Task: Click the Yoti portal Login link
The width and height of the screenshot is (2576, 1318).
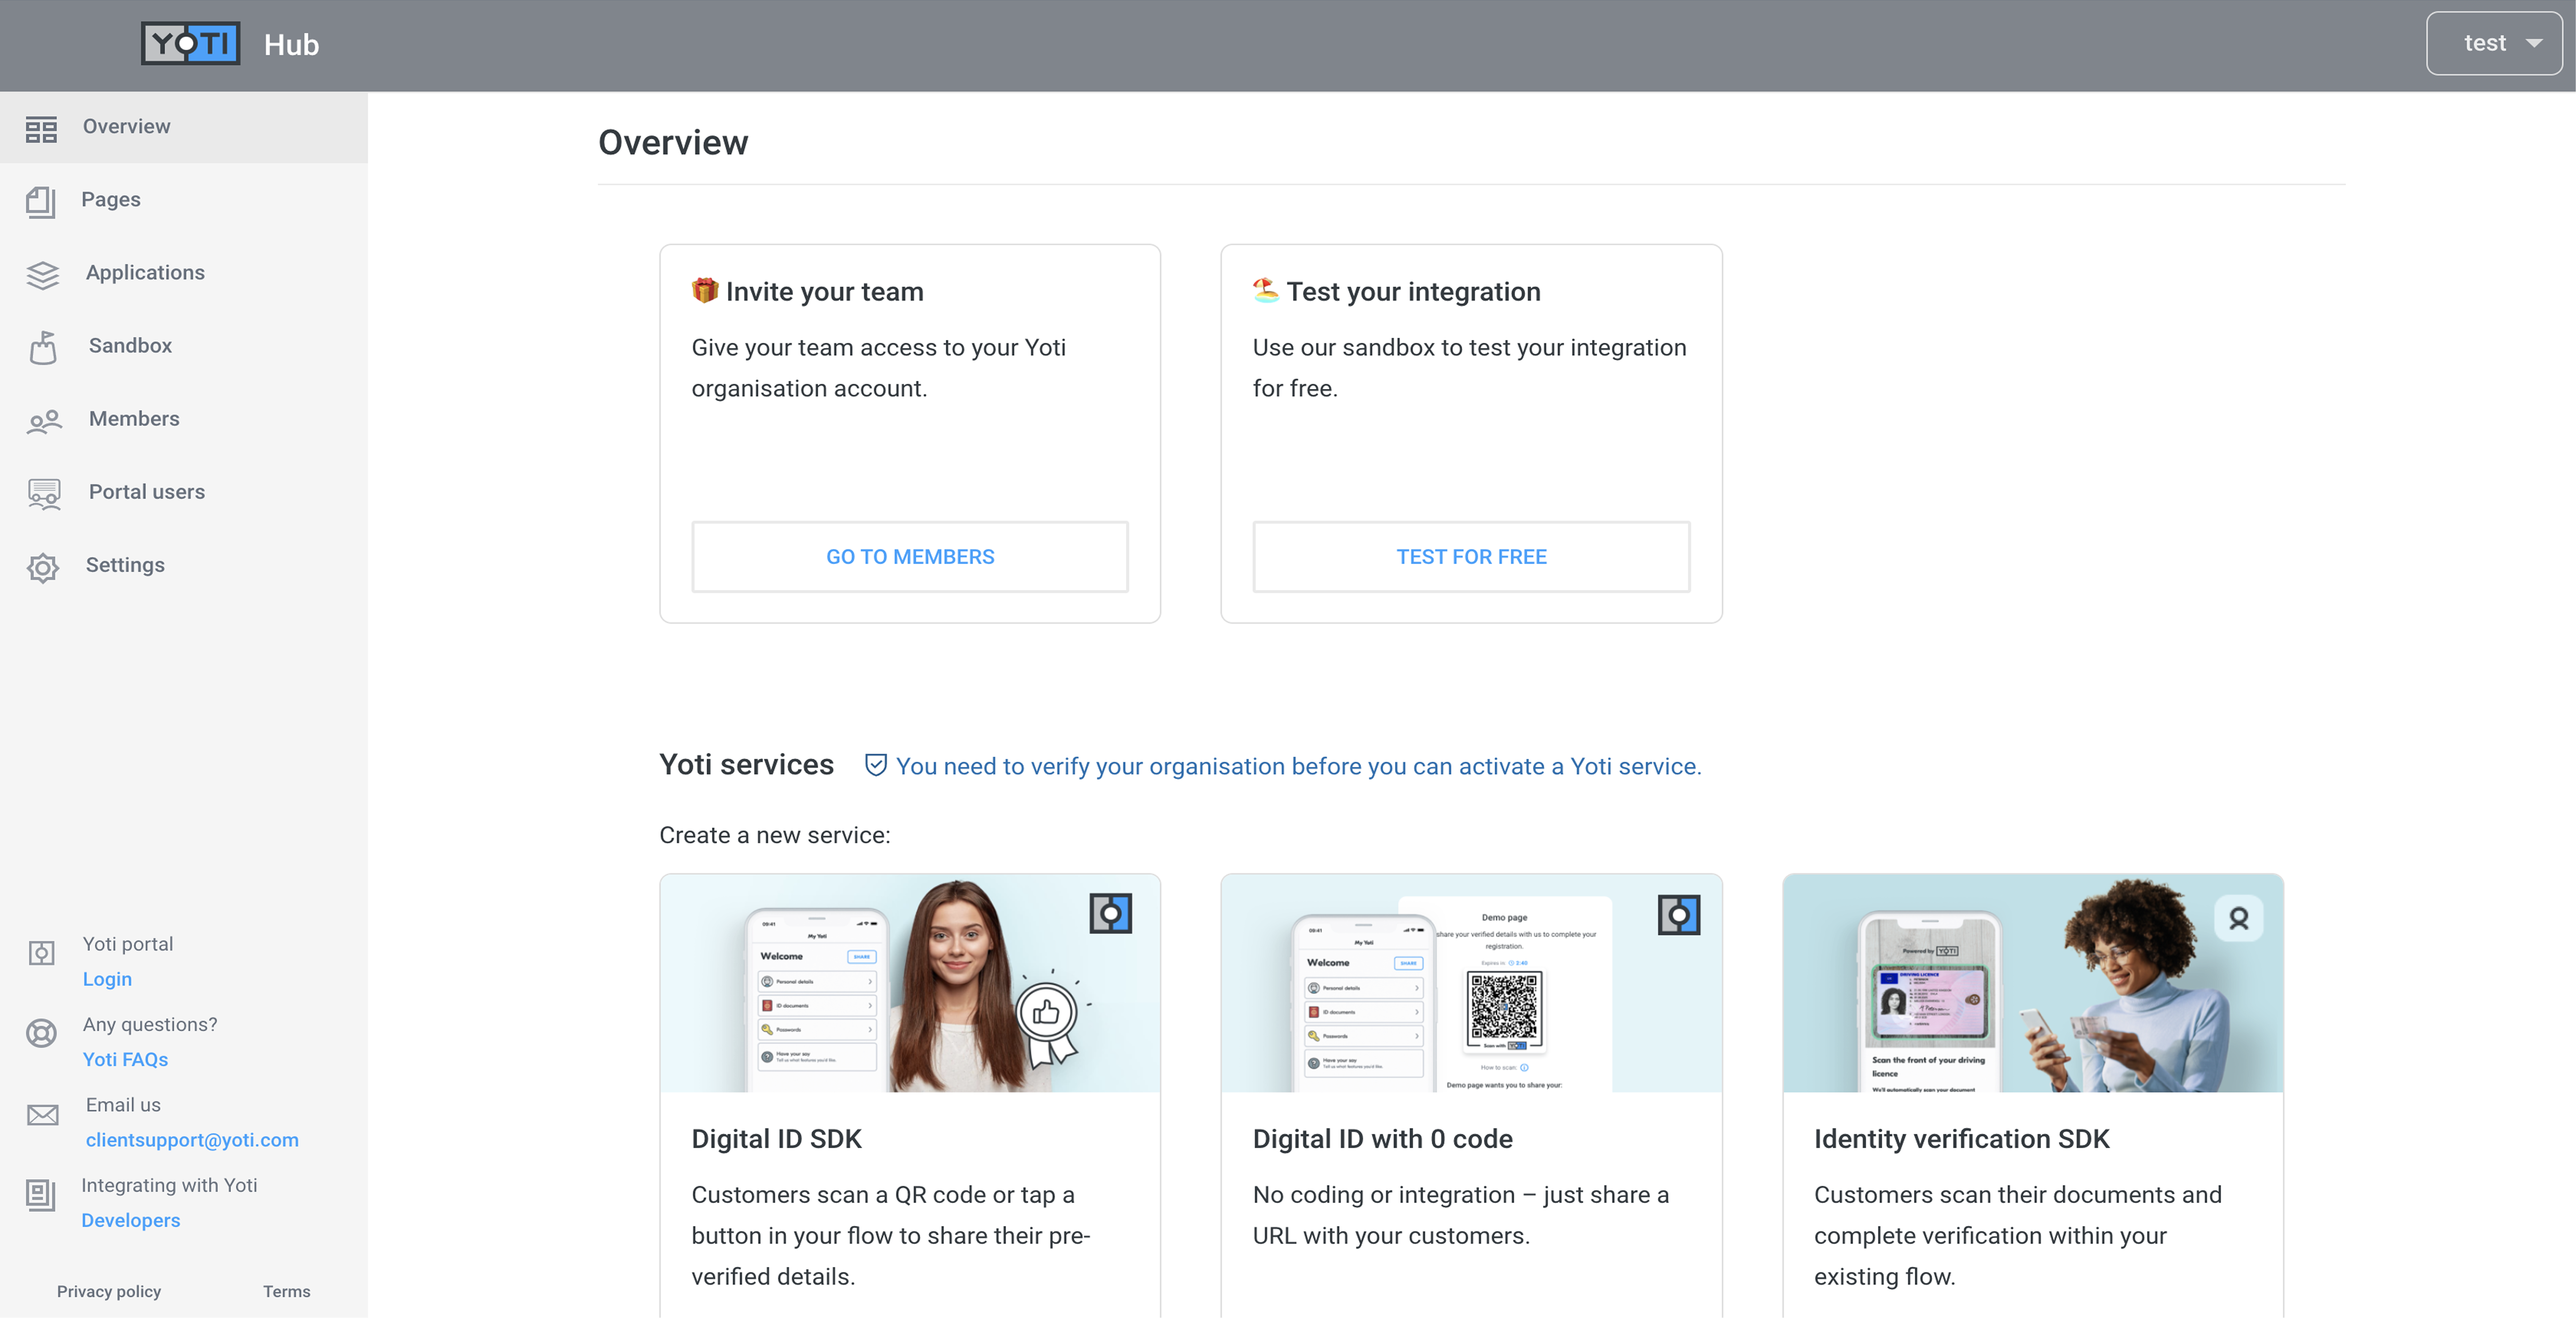Action: coord(107,979)
